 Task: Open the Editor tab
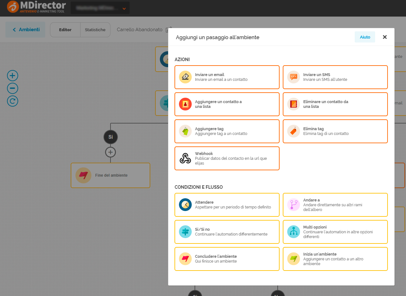[65, 30]
